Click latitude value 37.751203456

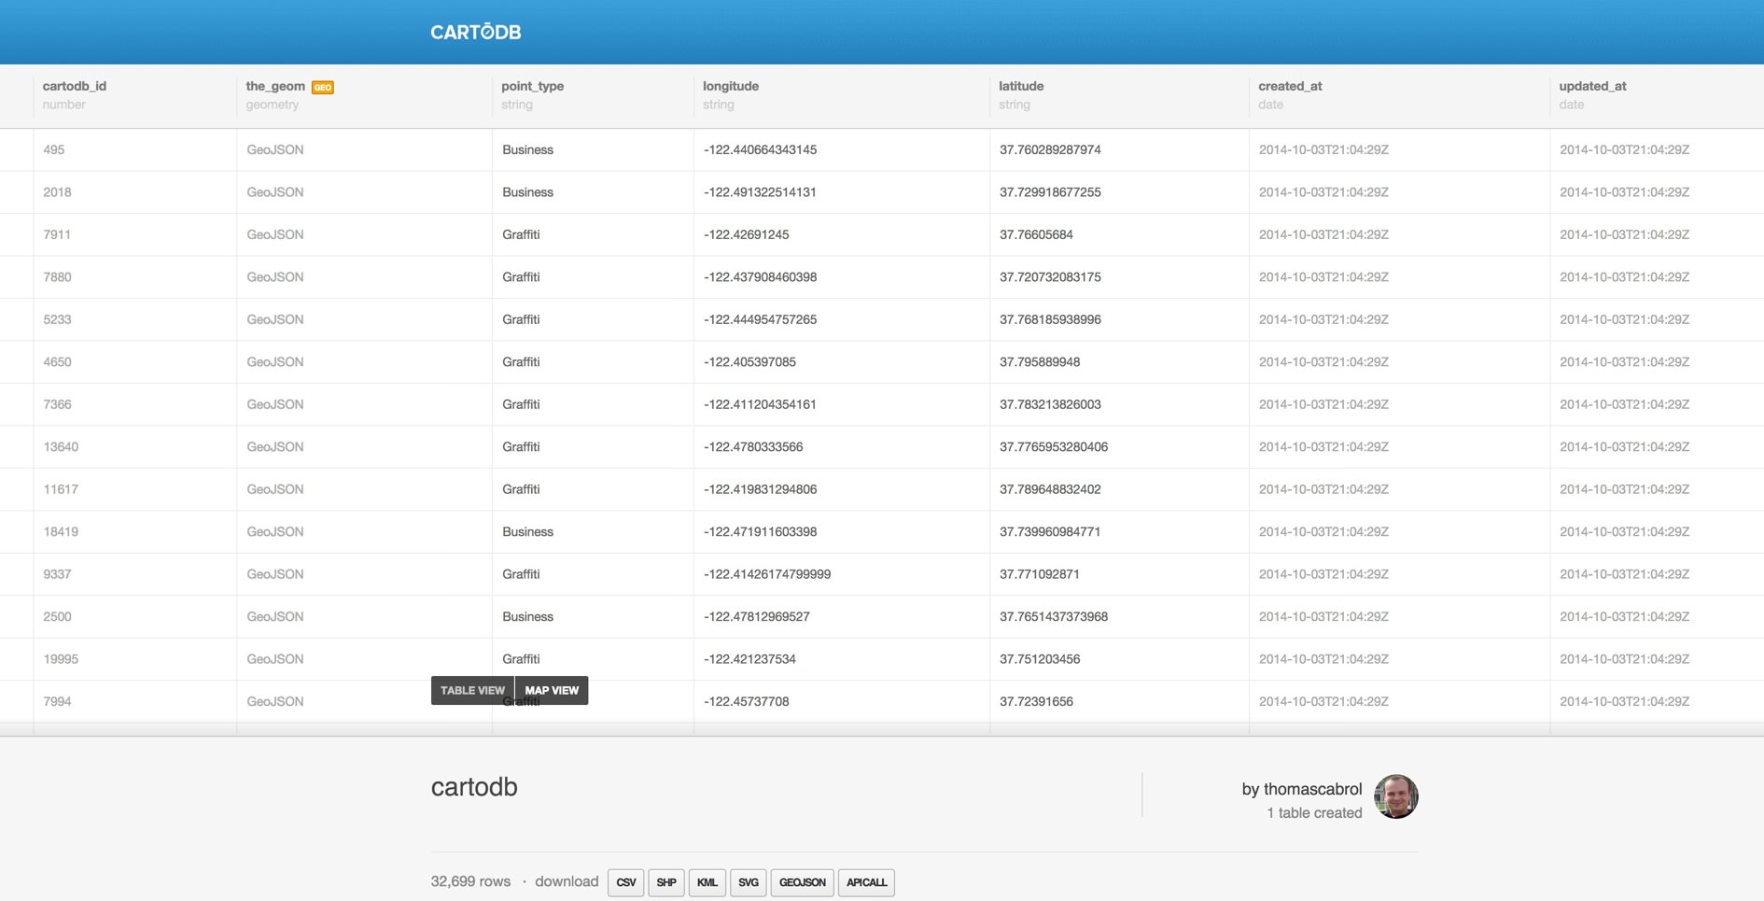click(1040, 659)
